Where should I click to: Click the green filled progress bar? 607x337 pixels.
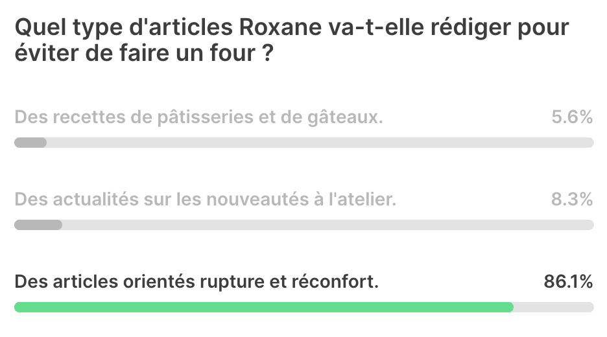(x=264, y=307)
